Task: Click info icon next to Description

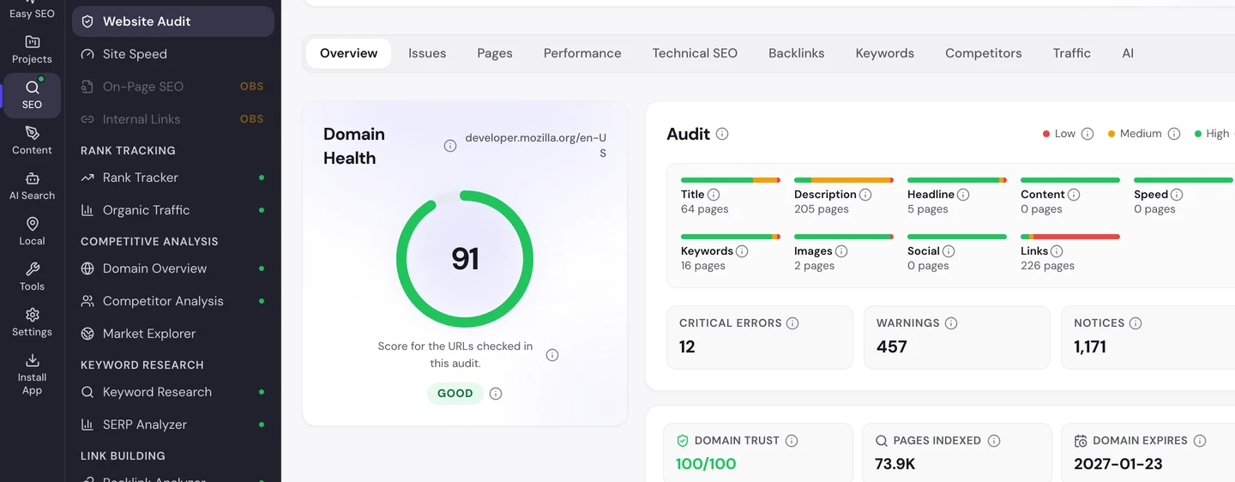Action: pyautogui.click(x=865, y=195)
